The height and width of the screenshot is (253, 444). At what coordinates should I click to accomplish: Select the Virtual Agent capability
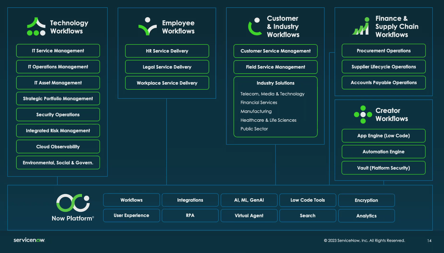(249, 215)
